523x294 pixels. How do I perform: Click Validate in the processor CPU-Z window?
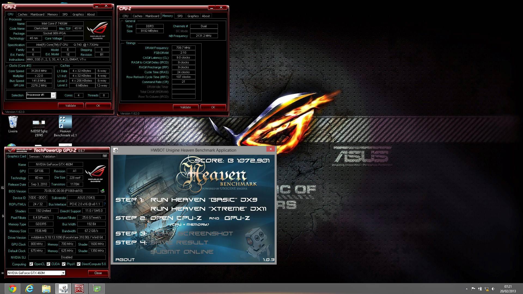[71, 106]
